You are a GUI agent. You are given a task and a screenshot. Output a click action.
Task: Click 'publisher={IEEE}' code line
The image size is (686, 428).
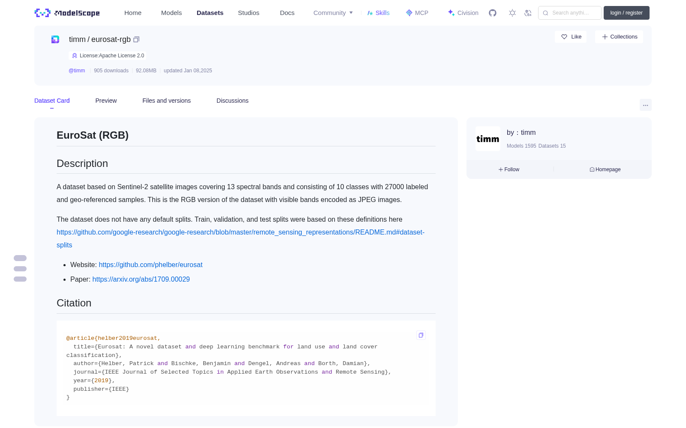click(x=101, y=389)
